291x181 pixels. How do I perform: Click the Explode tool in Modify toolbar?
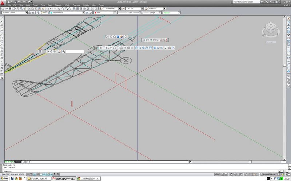pyautogui.click(x=288, y=71)
